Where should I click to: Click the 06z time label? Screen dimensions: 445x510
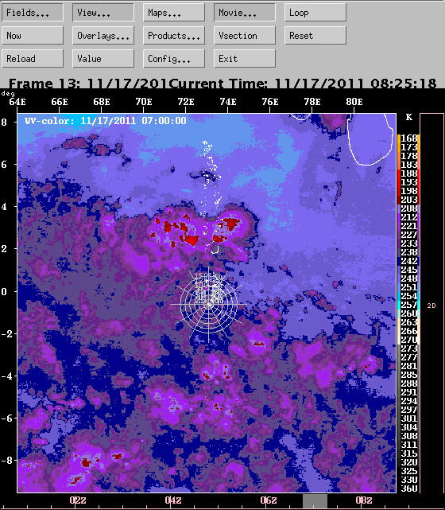point(269,500)
